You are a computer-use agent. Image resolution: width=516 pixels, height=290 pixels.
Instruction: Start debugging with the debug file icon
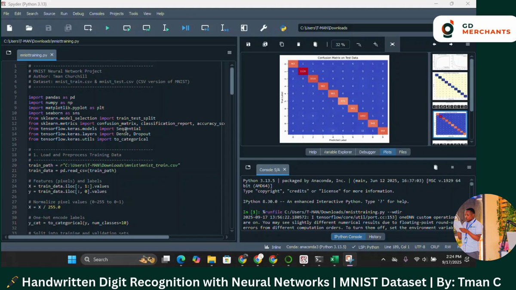[185, 28]
